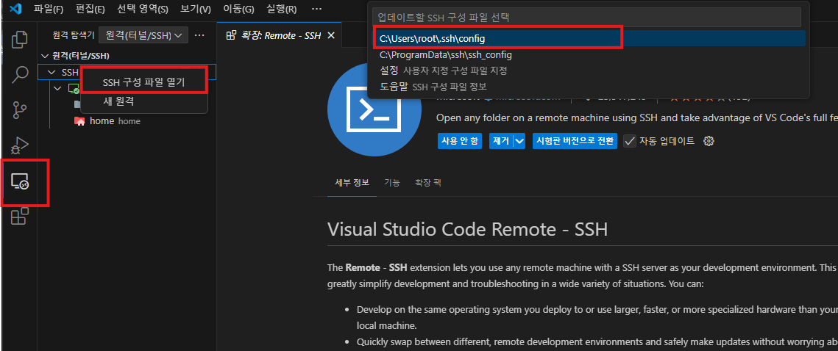This screenshot has width=838, height=351.
Task: Click the Visual Studio Code Remote - SSH heading
Action: [x=468, y=229]
